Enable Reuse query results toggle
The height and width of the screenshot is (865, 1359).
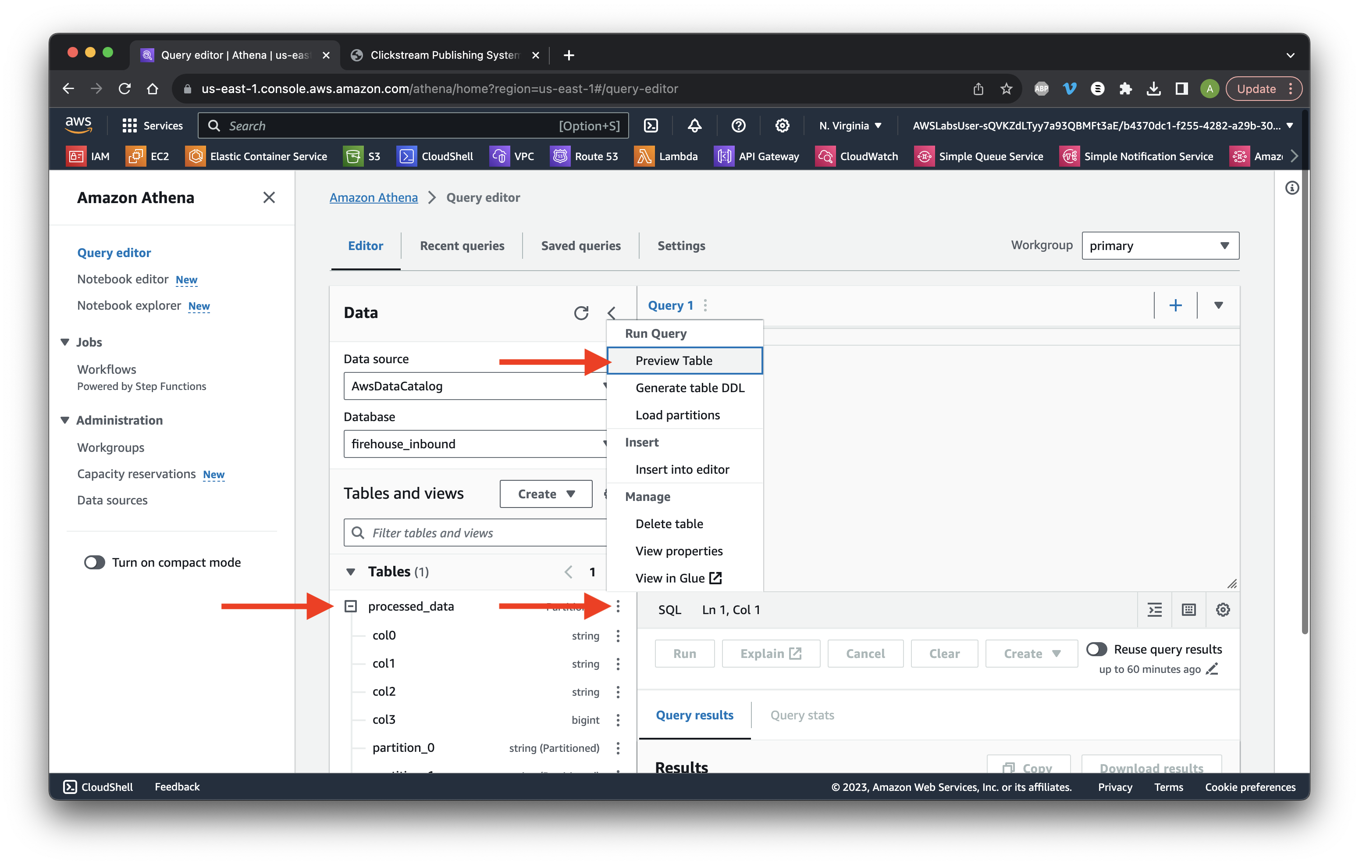tap(1096, 649)
